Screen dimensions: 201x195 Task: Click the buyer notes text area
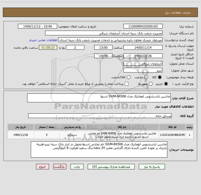pos(99,149)
